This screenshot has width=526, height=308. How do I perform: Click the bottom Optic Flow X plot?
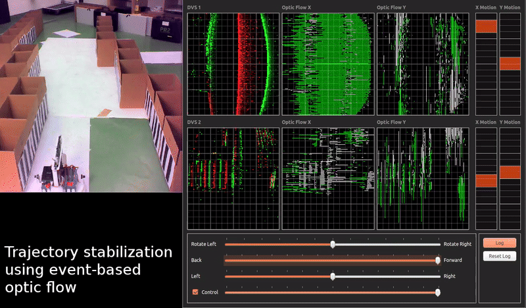(327, 178)
